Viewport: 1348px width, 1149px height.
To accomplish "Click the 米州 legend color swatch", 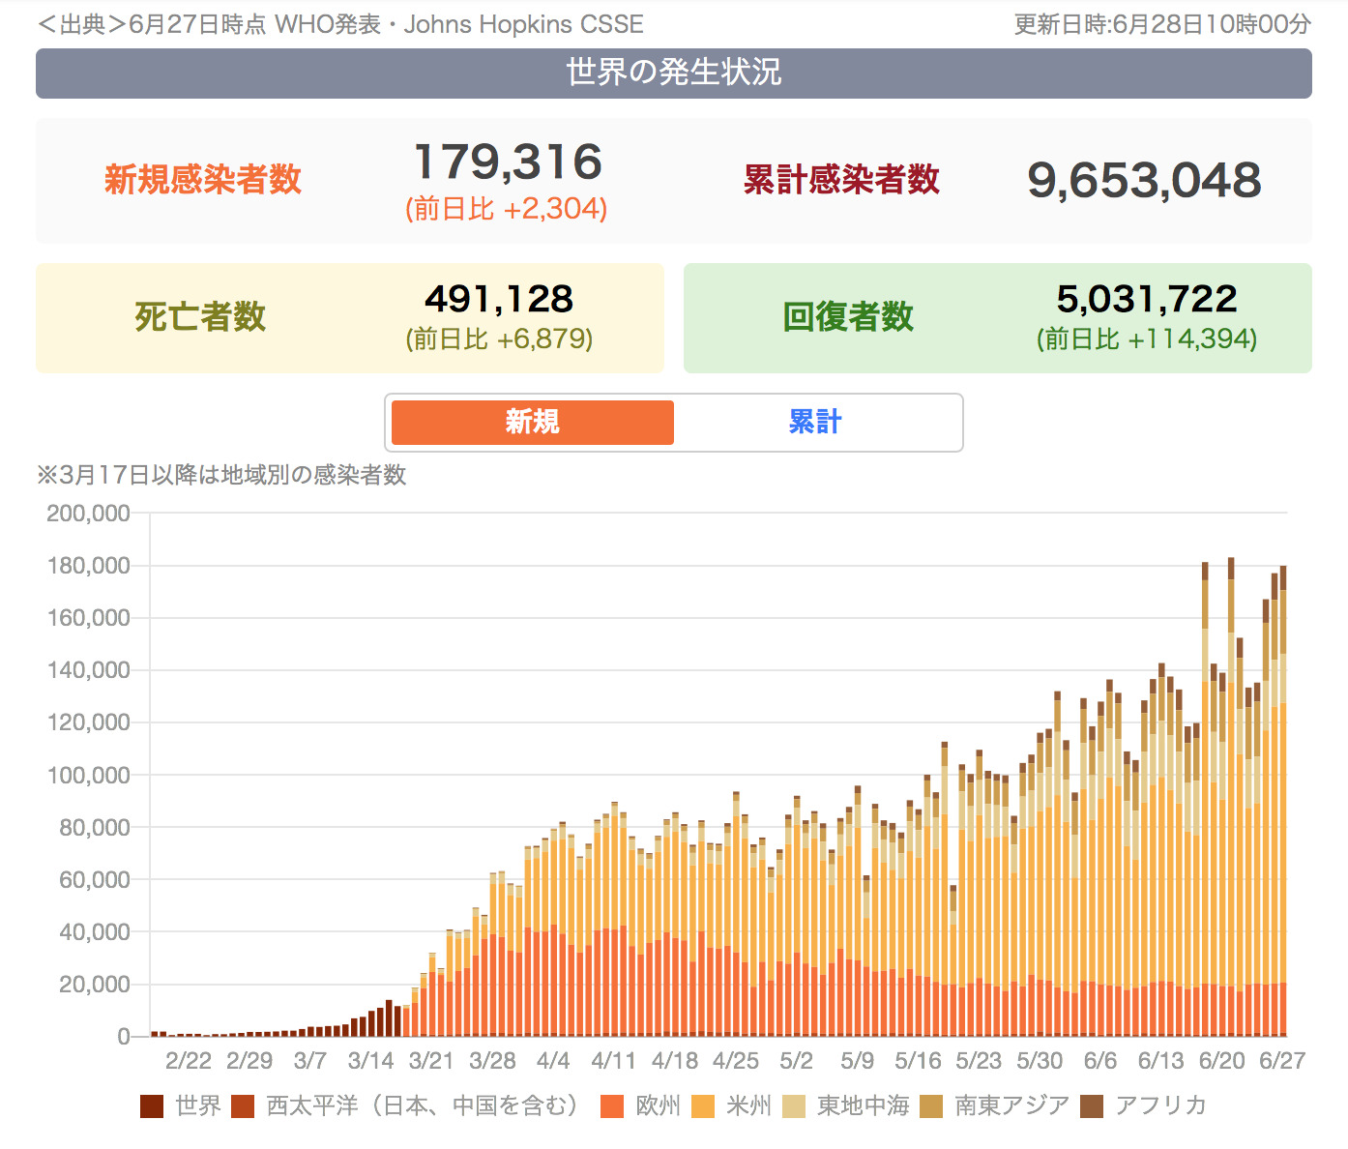I will click(x=703, y=1105).
